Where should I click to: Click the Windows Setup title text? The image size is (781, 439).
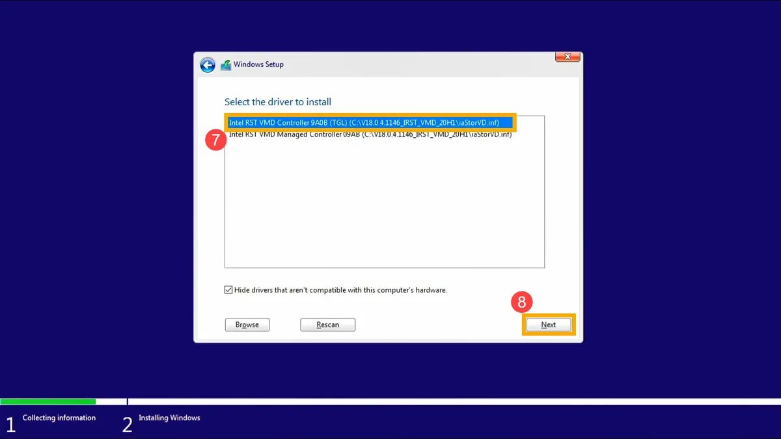pos(258,64)
